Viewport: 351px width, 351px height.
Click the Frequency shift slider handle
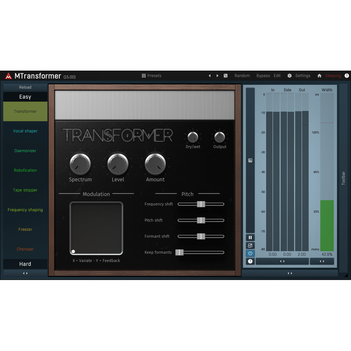201,204
